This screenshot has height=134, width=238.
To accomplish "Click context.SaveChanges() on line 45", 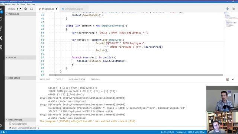I will click(87, 15).
